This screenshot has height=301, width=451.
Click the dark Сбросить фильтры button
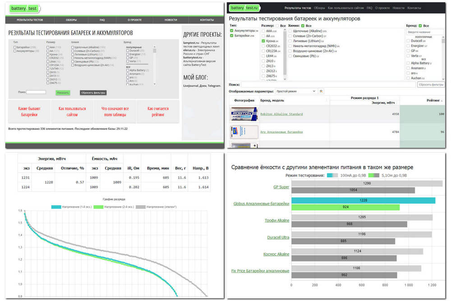click(x=93, y=93)
